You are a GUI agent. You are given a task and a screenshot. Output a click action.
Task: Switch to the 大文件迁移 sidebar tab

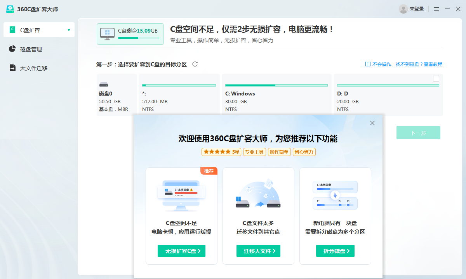[x=34, y=68]
